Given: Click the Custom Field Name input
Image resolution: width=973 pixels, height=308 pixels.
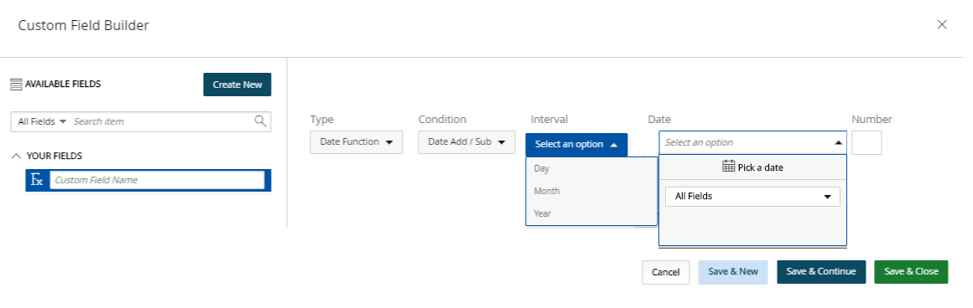Looking at the screenshot, I should (x=157, y=180).
